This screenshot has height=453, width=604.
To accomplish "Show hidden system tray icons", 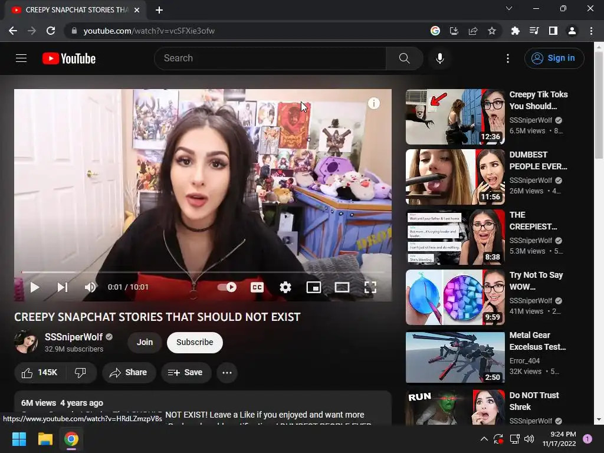I will (x=484, y=439).
